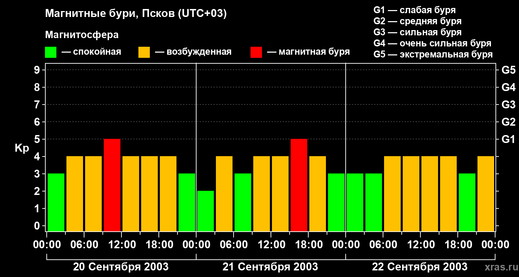Click the '22 Сентября 2003' date label
519x277 pixels.
tap(420, 267)
